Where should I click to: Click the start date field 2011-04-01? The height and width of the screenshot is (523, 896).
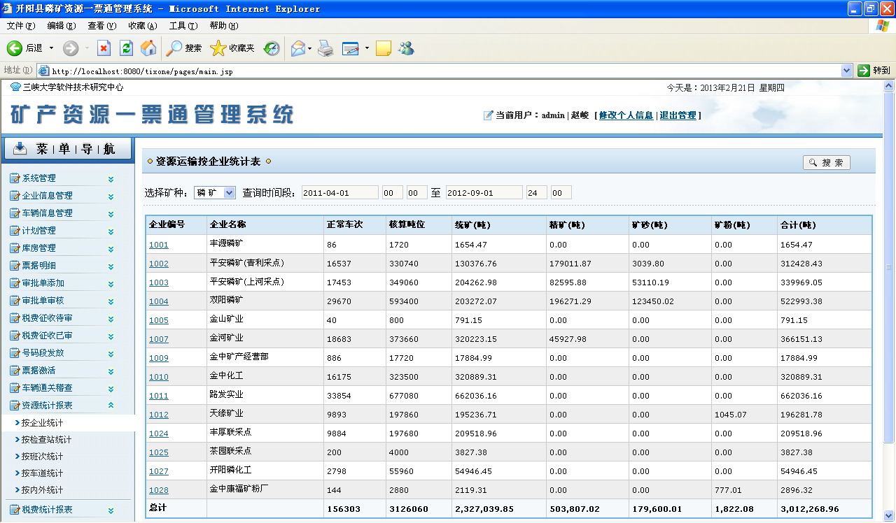339,193
